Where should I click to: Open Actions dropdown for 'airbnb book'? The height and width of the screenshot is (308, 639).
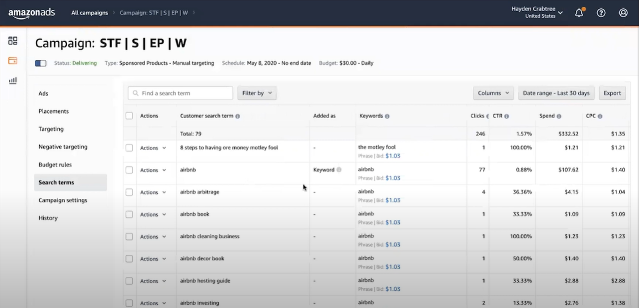tap(153, 214)
